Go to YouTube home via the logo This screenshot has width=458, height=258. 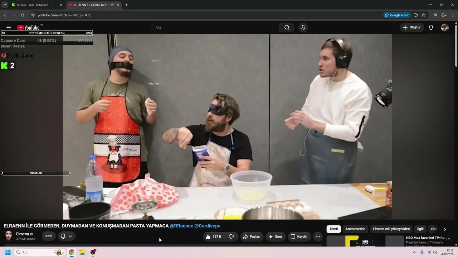coord(28,28)
